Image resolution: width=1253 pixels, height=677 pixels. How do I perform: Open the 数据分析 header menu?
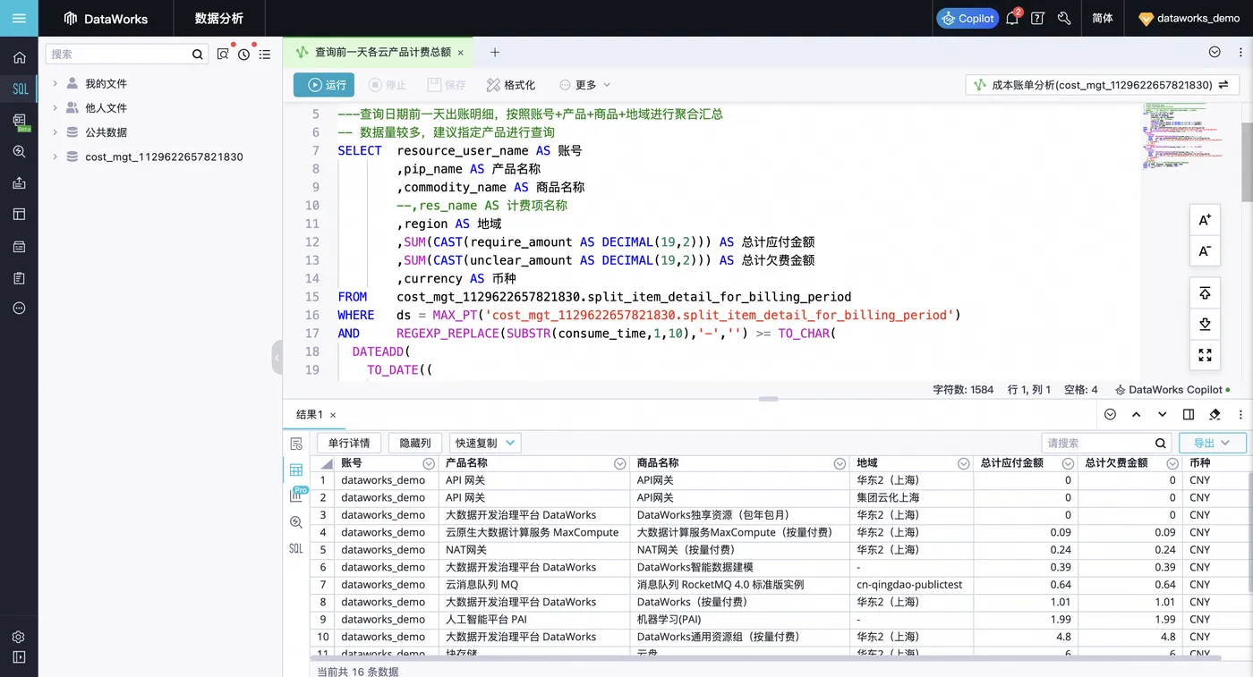(218, 18)
